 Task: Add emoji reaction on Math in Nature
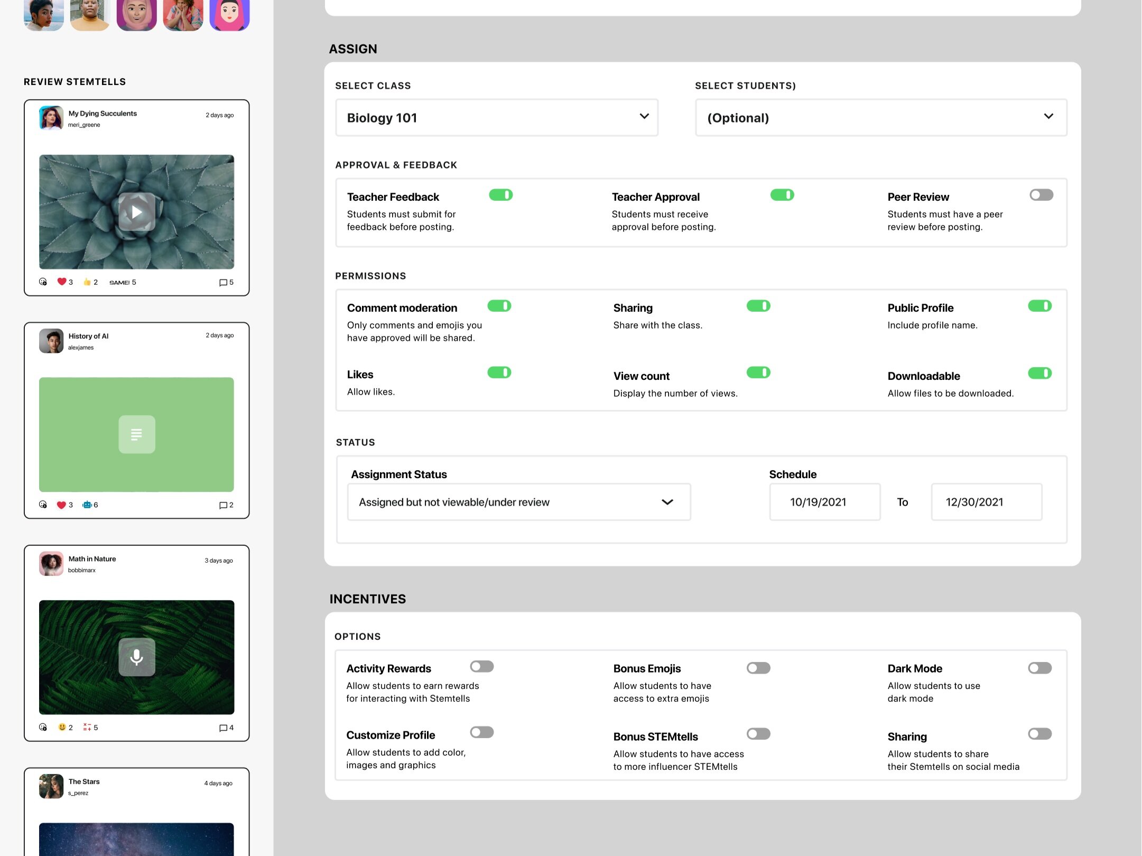pos(43,727)
